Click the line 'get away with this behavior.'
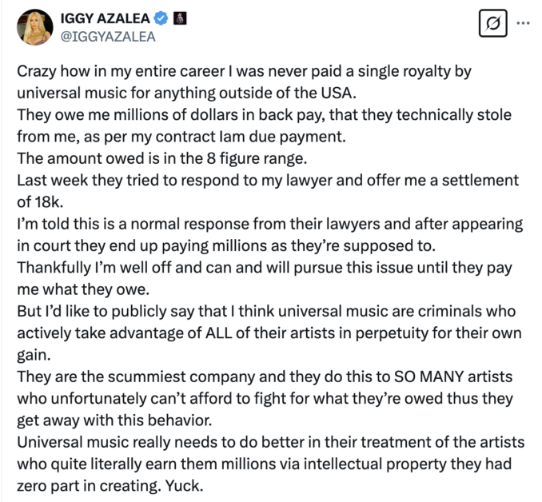The image size is (542, 502). [114, 420]
